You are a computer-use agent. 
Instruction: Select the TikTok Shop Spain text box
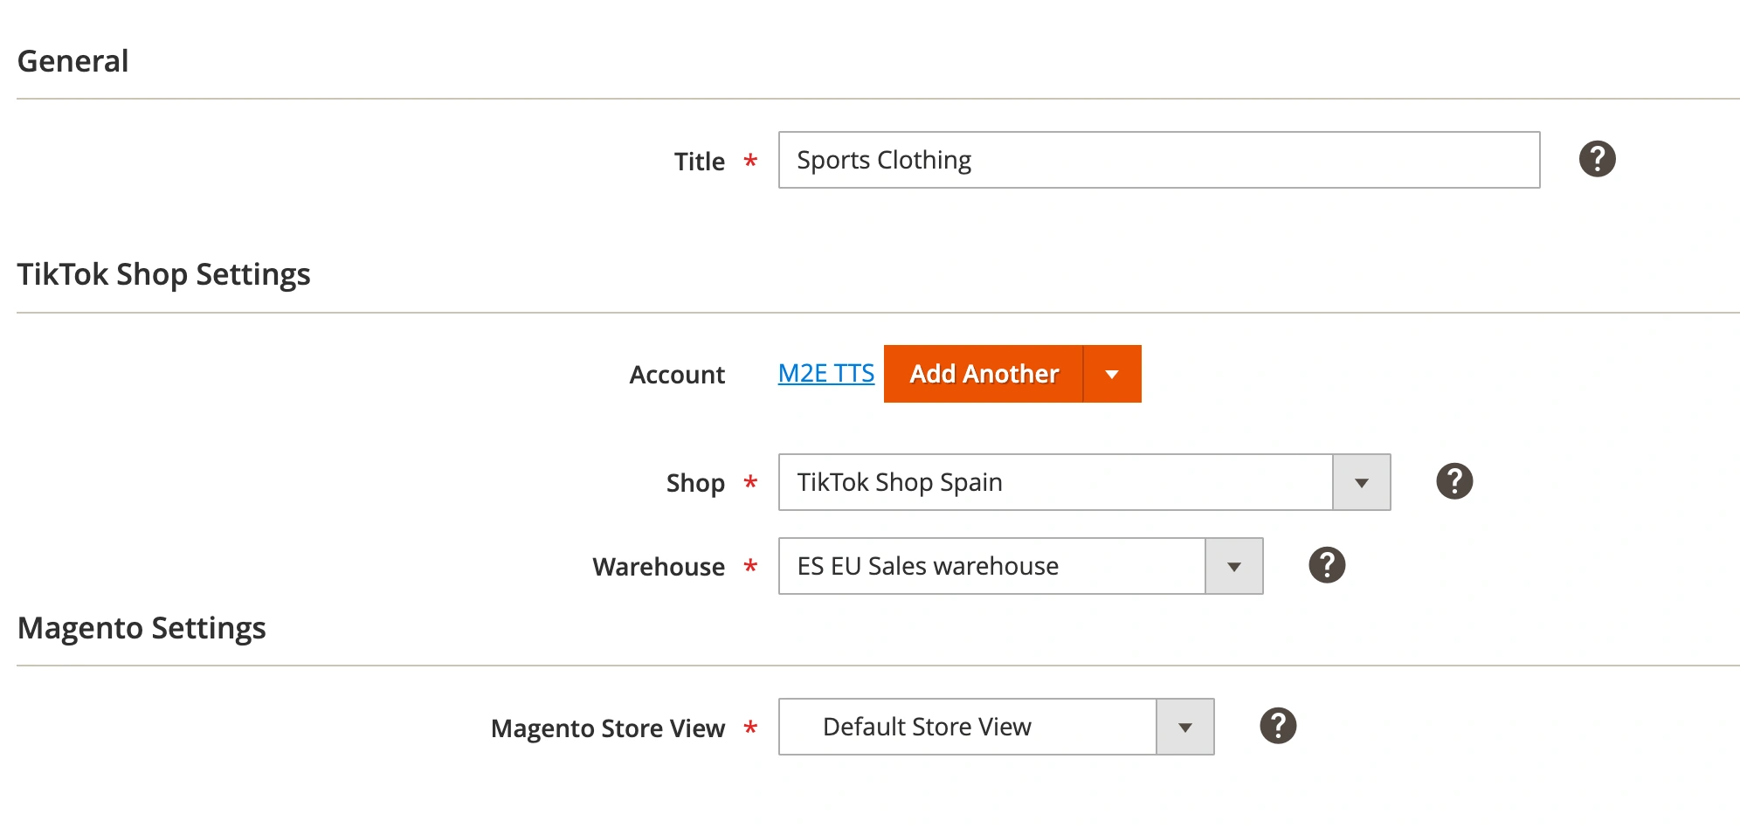[1055, 482]
